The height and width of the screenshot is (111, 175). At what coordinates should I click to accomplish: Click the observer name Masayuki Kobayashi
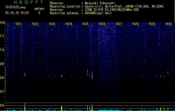tap(100, 3)
